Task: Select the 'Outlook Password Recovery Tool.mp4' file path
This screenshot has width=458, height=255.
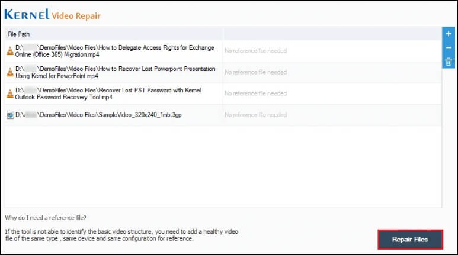Action: 108,93
